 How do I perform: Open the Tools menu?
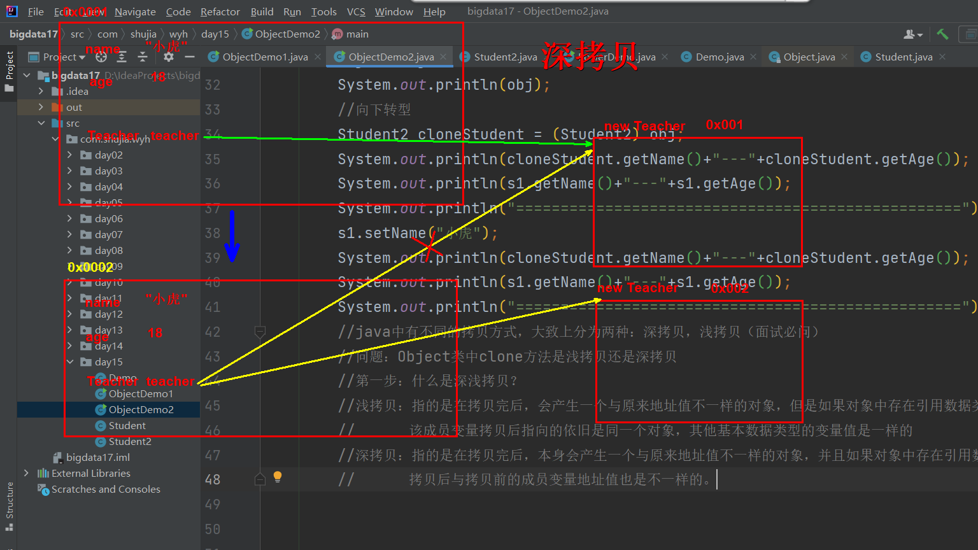(x=323, y=11)
